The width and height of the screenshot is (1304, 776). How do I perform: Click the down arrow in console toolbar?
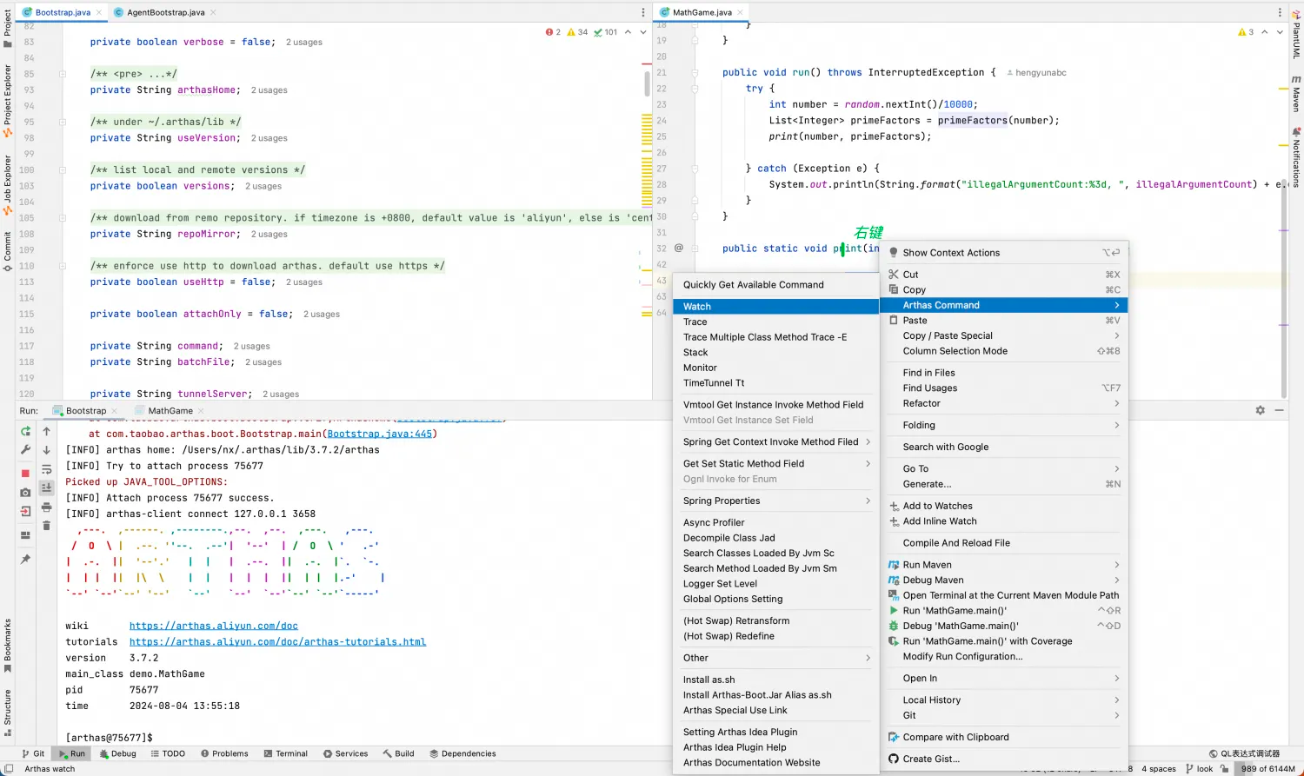click(47, 450)
